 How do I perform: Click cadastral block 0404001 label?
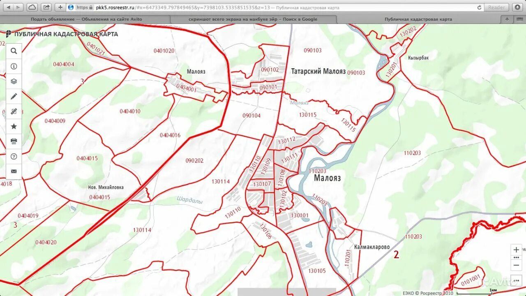click(x=187, y=88)
